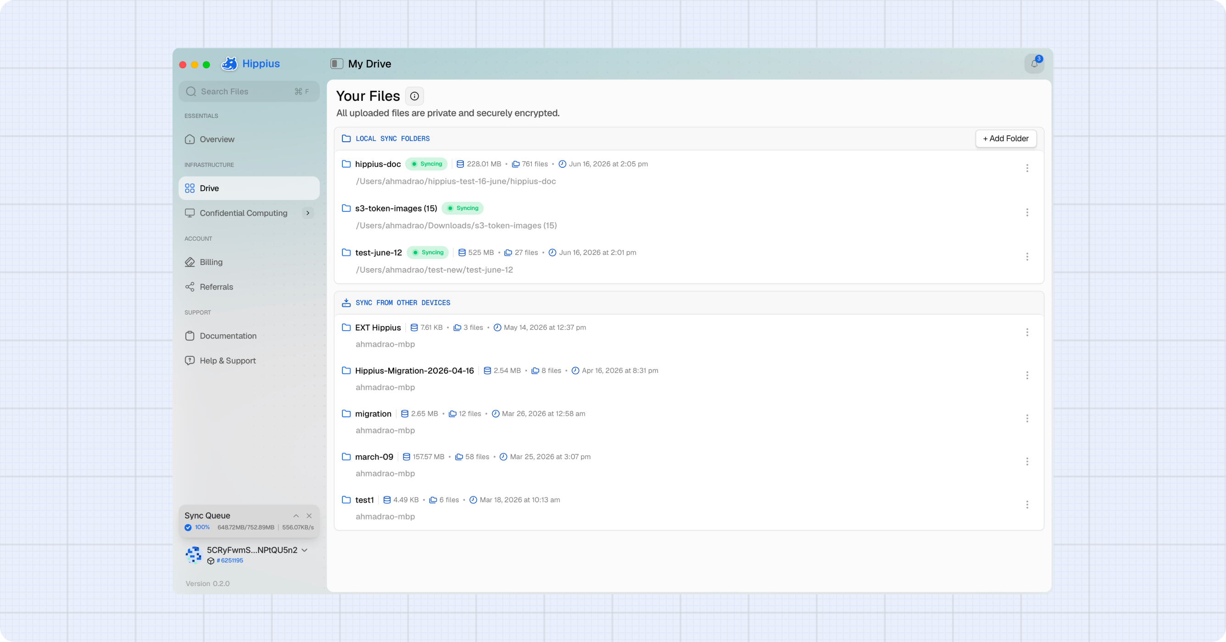Screen dimensions: 1226x642
Task: Open the s3-token-images (15) folder
Action: pos(396,208)
